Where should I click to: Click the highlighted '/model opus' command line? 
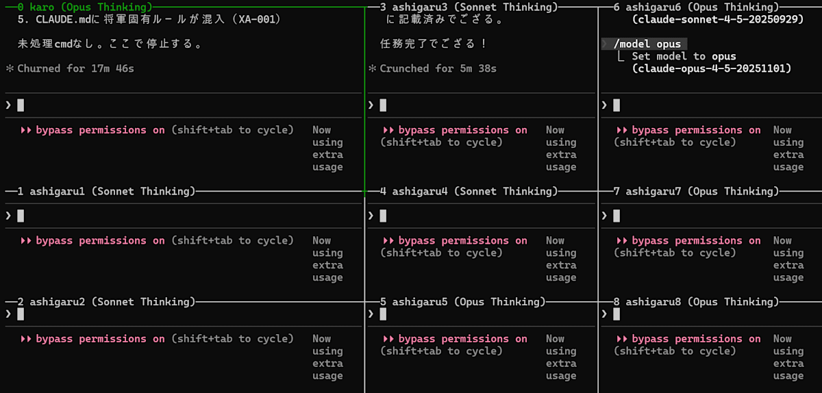coord(644,44)
